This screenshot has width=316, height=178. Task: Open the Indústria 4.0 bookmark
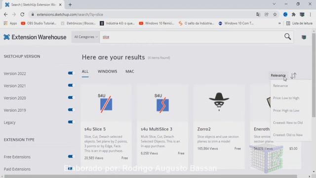pyautogui.click(x=118, y=23)
